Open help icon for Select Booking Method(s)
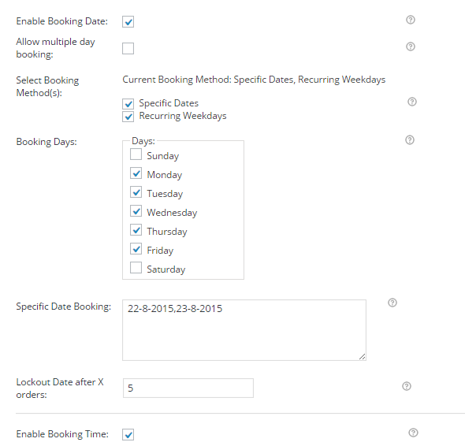 click(x=412, y=102)
